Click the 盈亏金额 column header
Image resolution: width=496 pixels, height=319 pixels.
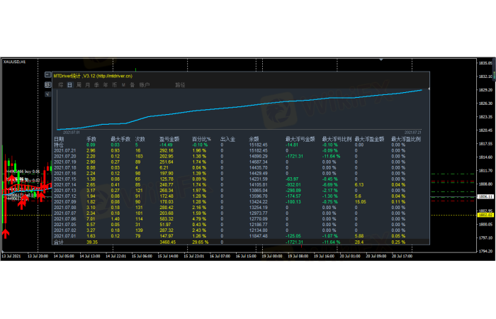click(169, 139)
